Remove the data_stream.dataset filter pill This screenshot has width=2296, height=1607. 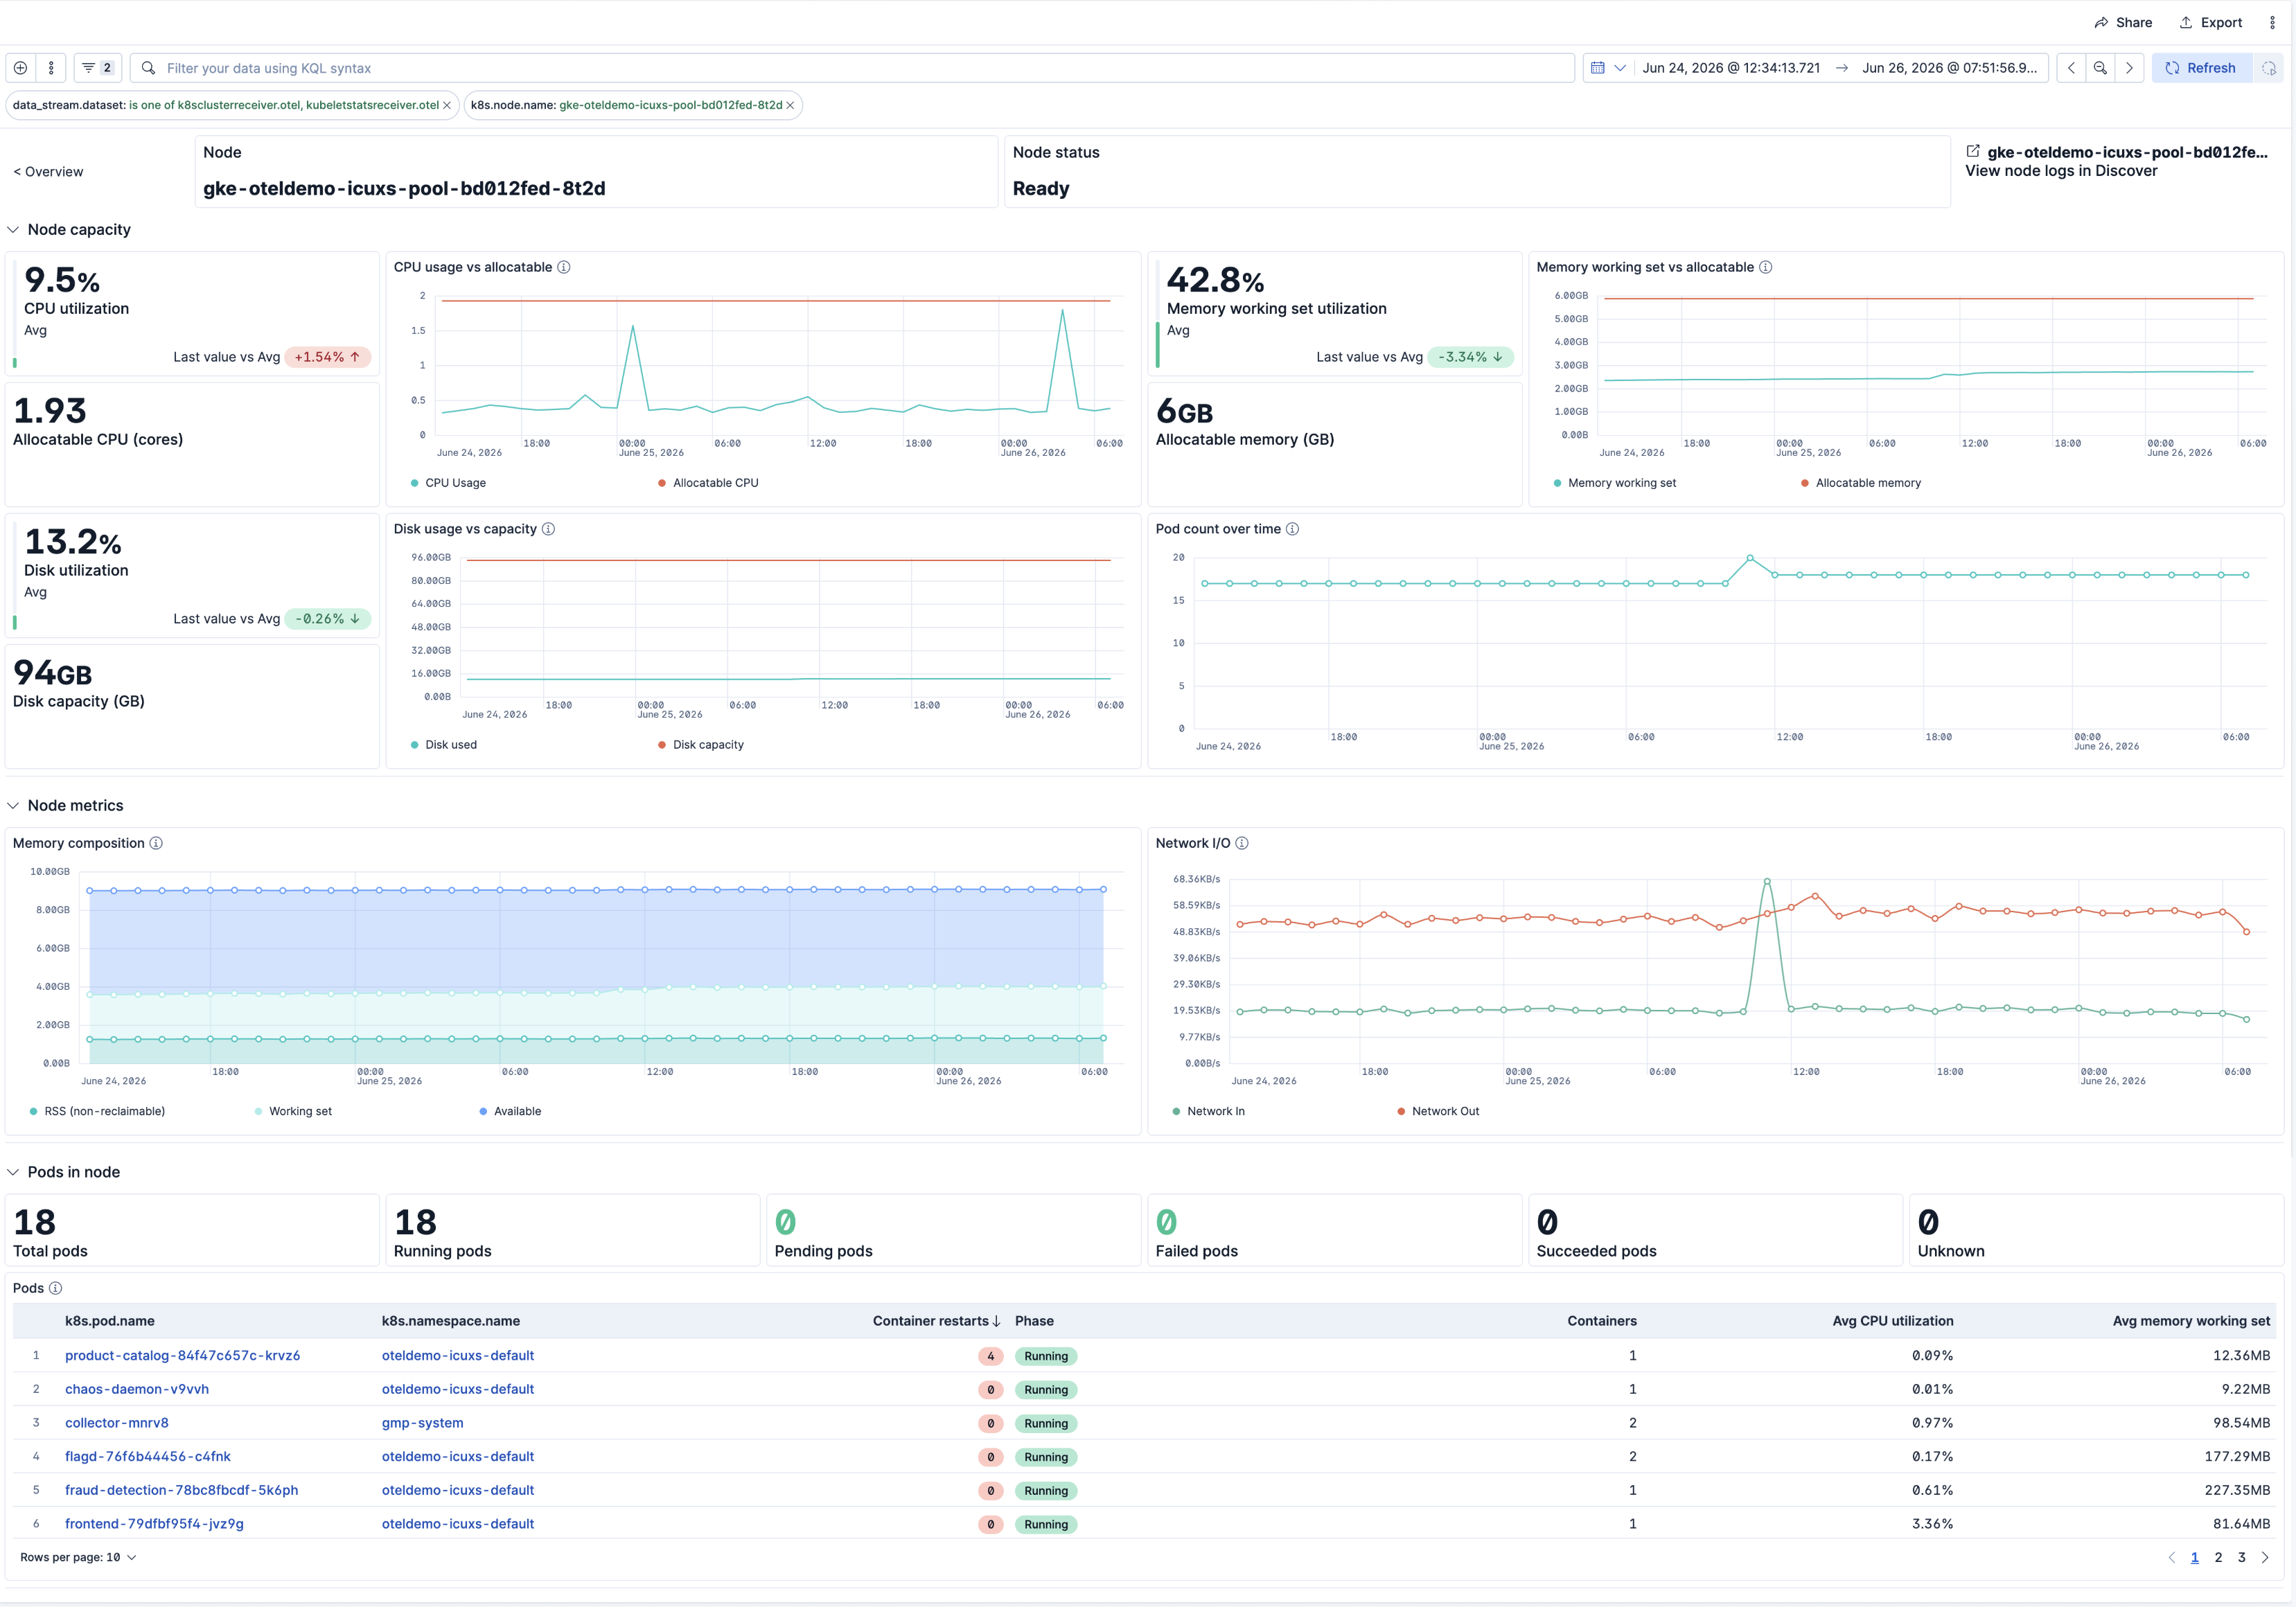click(447, 105)
